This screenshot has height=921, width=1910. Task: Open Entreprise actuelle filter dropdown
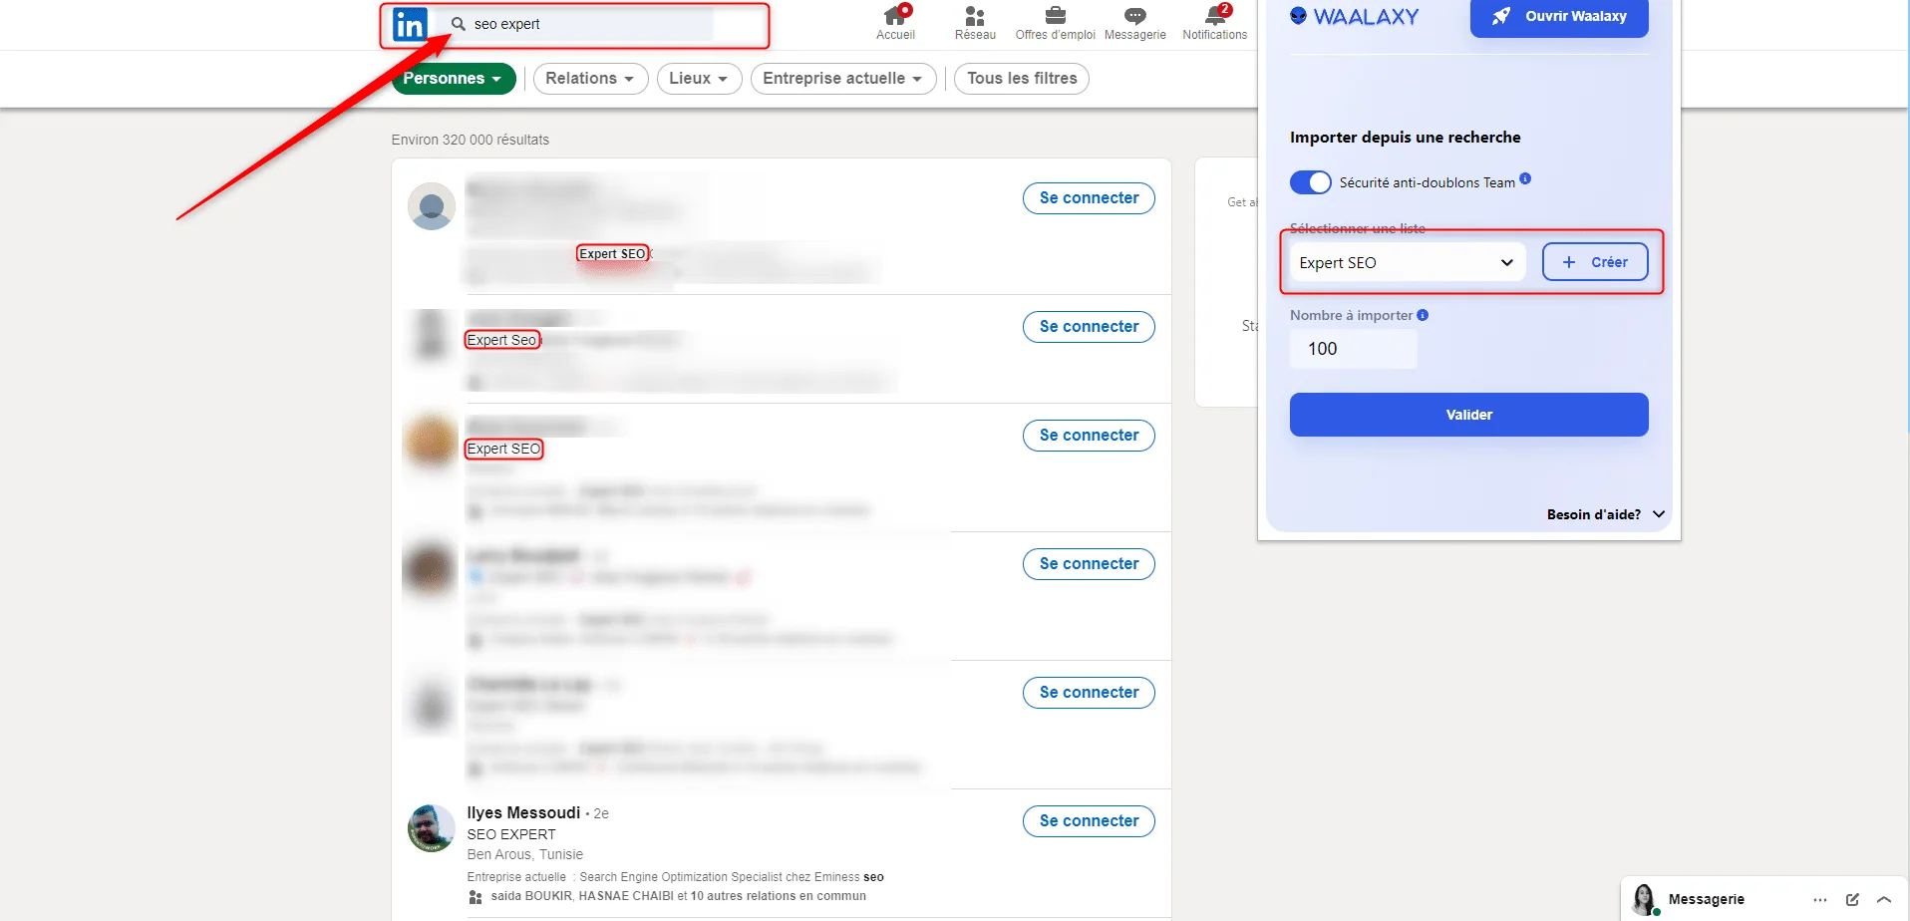point(843,79)
